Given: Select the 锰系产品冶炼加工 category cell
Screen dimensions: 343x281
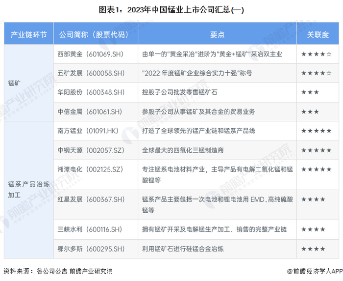Looking at the screenshot, I should pos(29,189).
